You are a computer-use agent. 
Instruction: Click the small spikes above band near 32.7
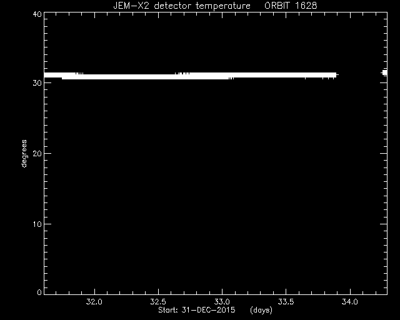click(182, 74)
